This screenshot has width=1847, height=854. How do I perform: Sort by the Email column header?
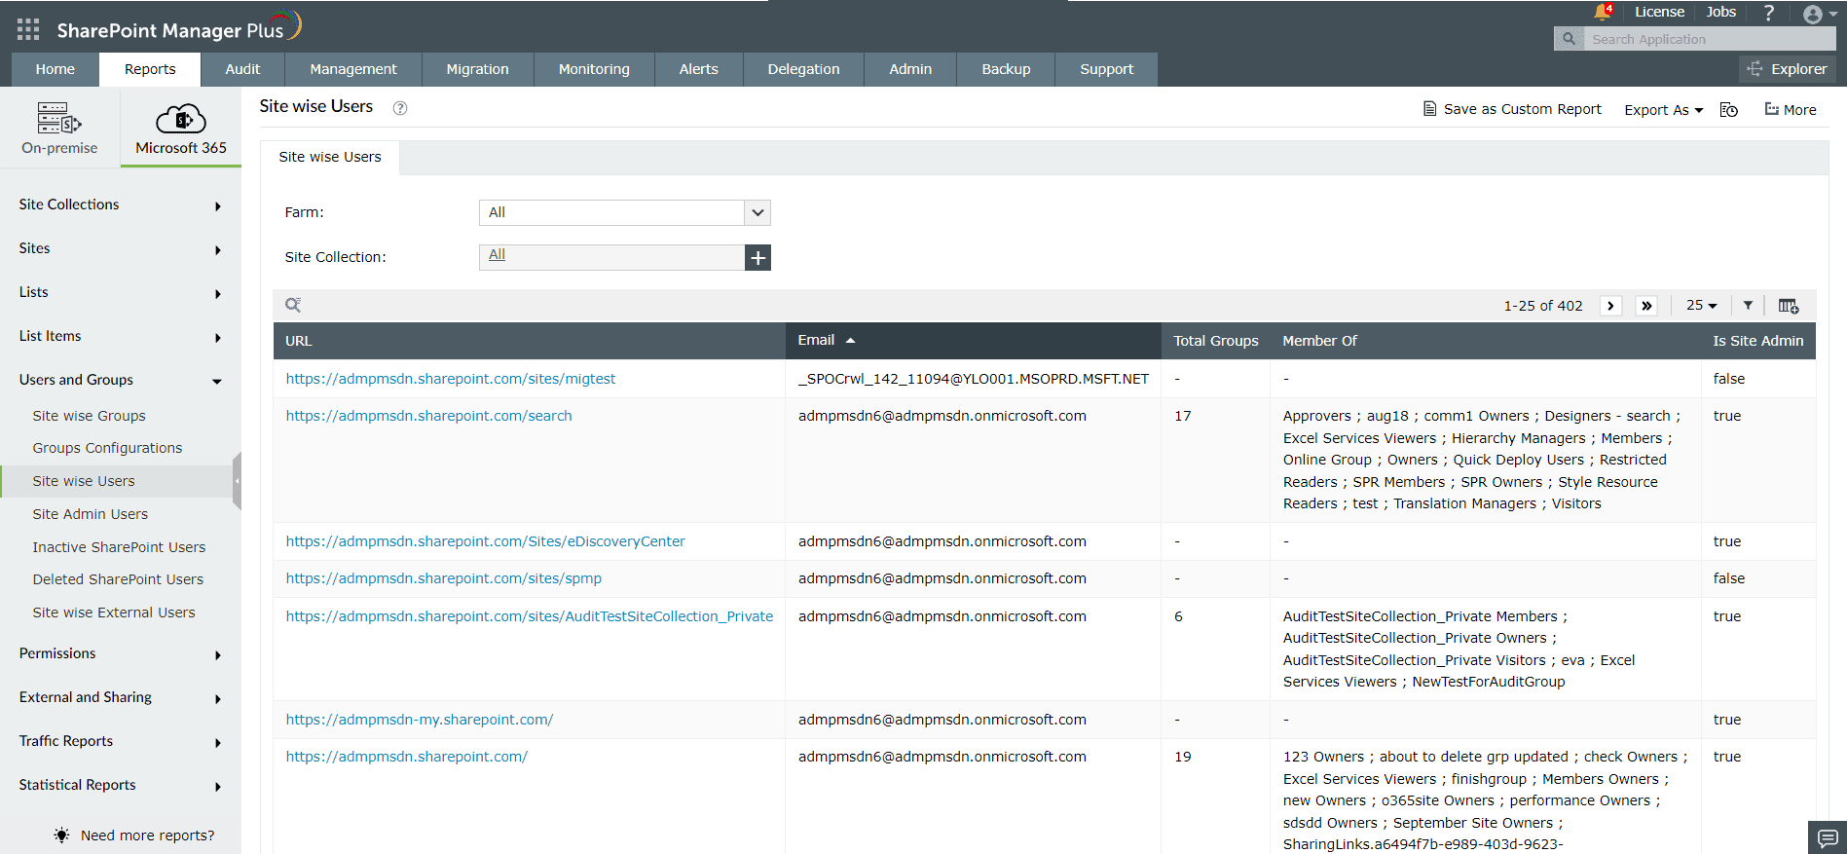pyautogui.click(x=973, y=341)
